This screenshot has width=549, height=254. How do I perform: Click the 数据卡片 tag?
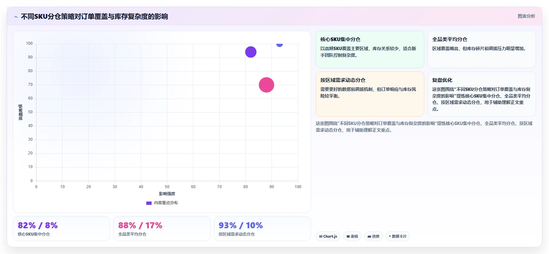(x=398, y=236)
